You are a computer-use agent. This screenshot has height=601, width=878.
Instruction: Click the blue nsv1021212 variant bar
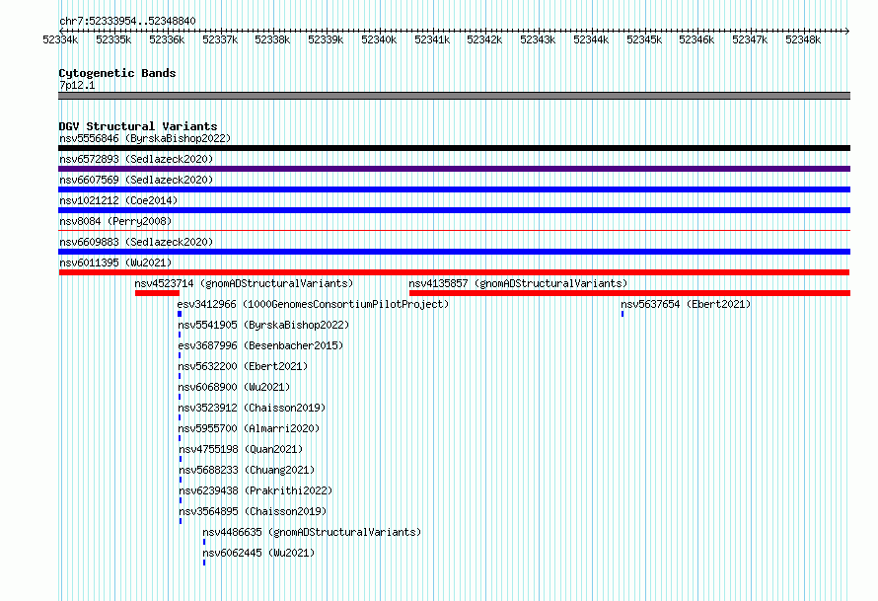(x=454, y=210)
